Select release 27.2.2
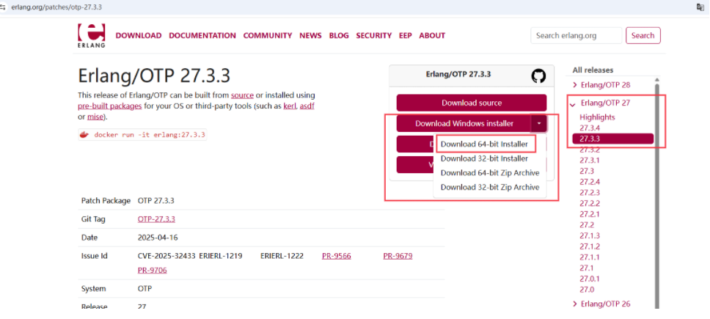This screenshot has height=319, width=710. tap(590, 203)
